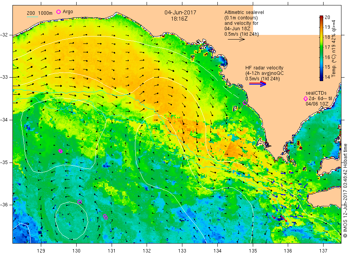Click '0.5m/s (1kt 24h)' under the altimetric legend

point(241,34)
